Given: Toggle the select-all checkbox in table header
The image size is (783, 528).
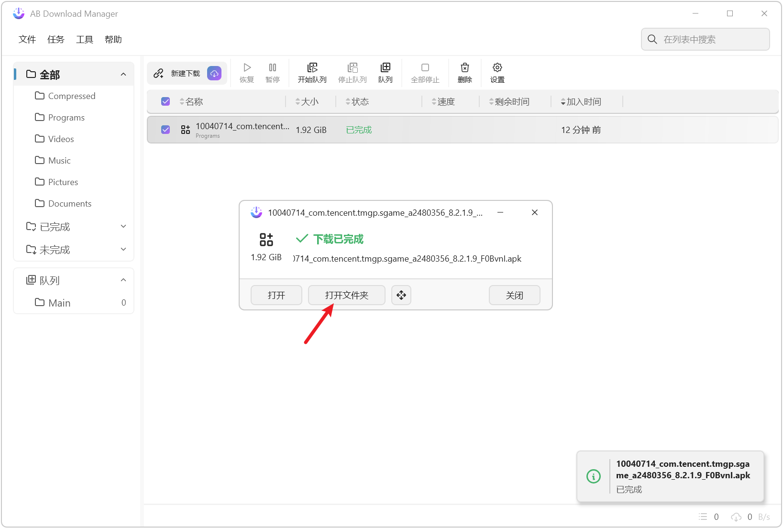Looking at the screenshot, I should point(165,101).
